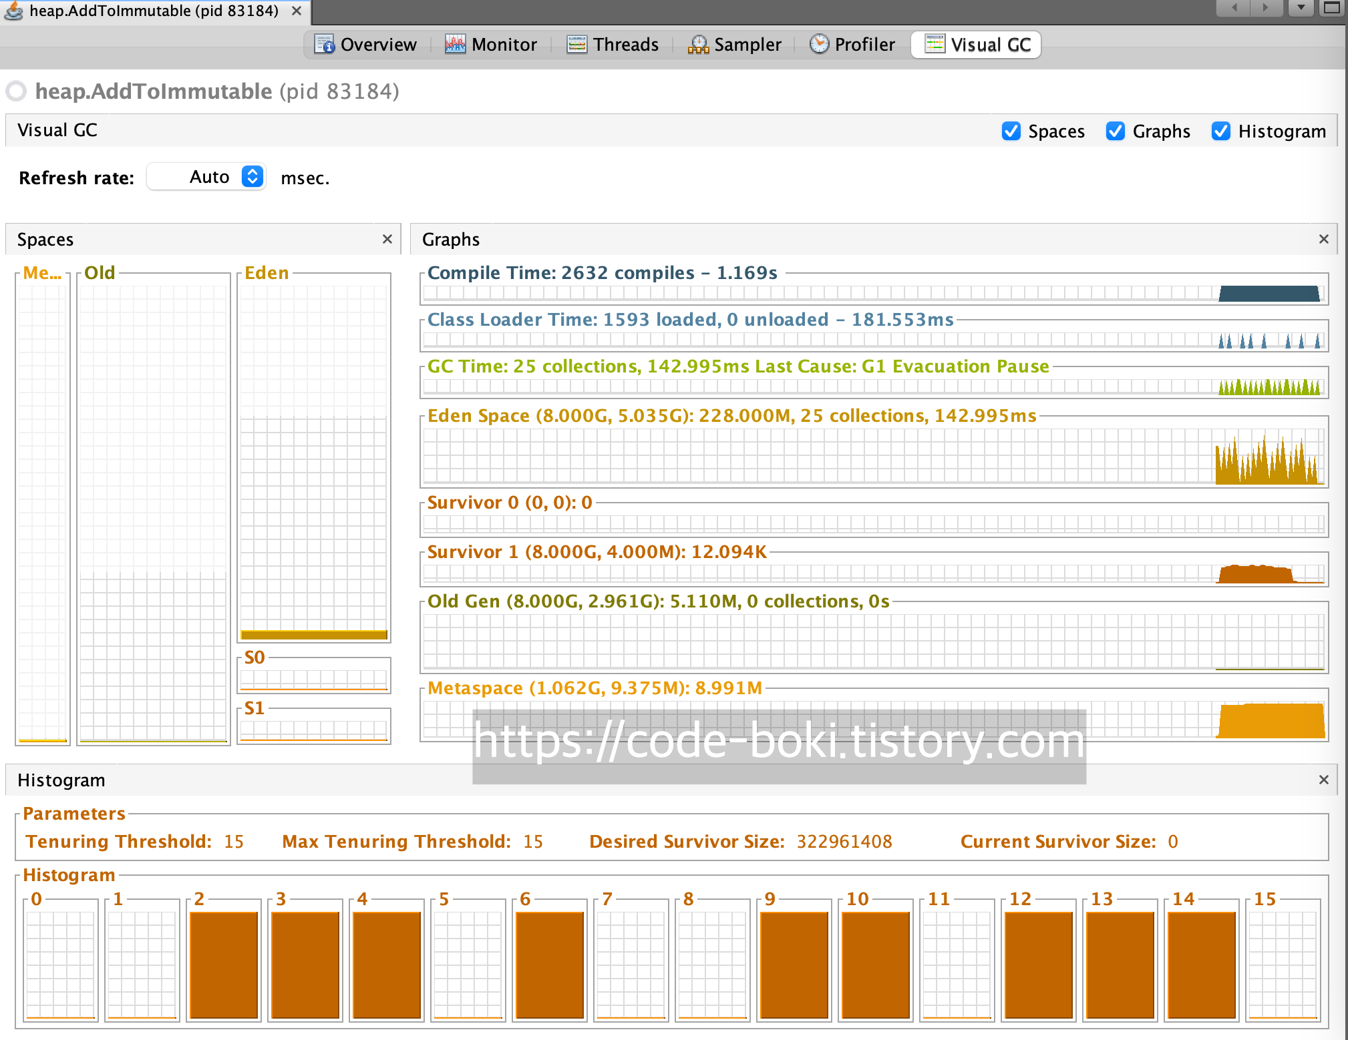
Task: Disable the Histogram checkbox
Action: [1221, 131]
